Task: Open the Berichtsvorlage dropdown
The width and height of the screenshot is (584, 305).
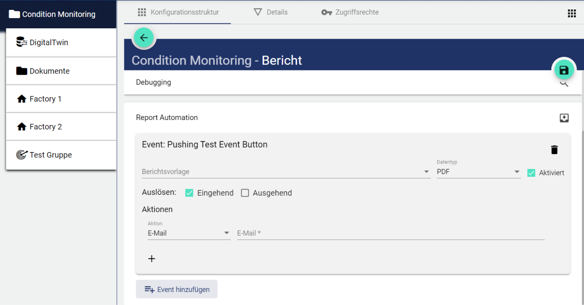Action: (286, 172)
